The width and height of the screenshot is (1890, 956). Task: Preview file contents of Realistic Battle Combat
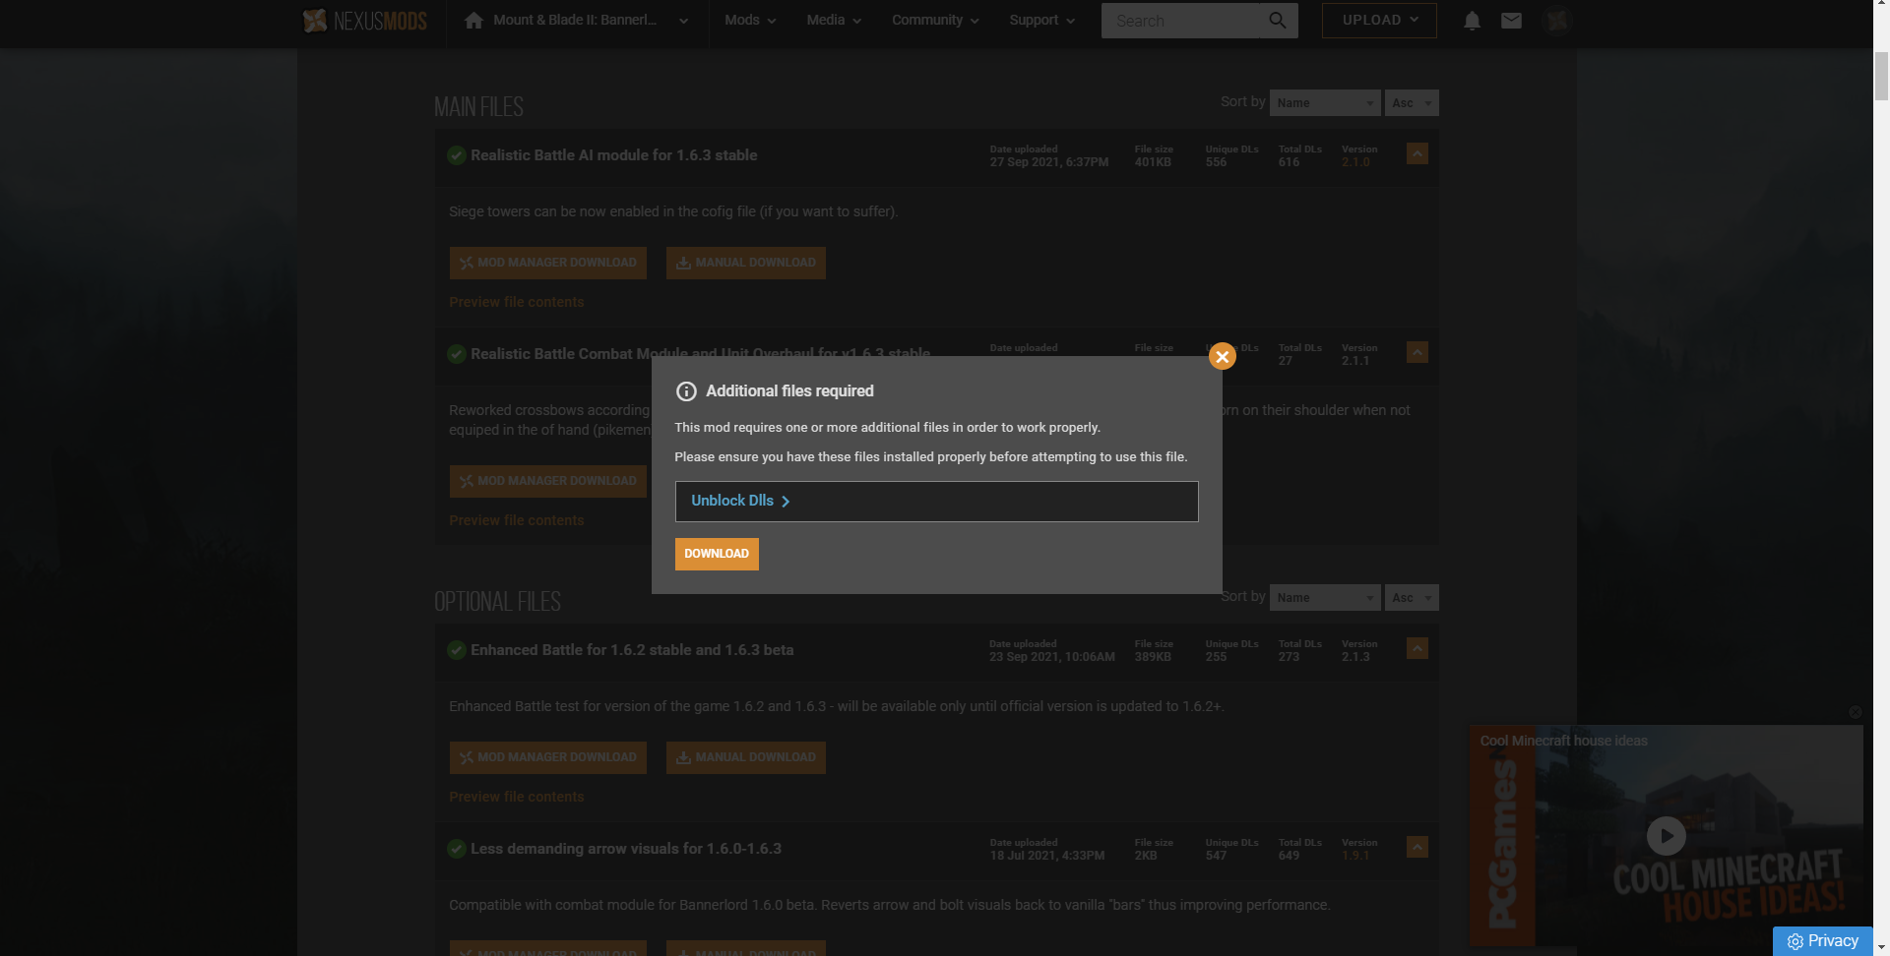[517, 521]
